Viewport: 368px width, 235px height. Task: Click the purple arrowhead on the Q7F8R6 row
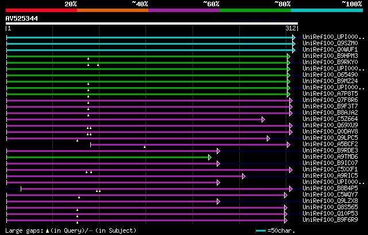(291, 100)
